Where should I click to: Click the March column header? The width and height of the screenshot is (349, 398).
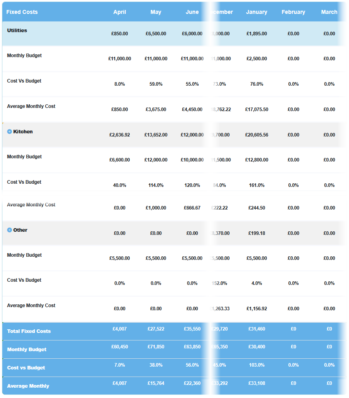click(329, 12)
